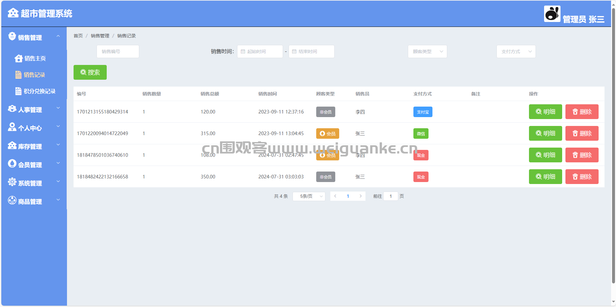This screenshot has width=616, height=307.
Task: Click the 起始时间 date field
Action: [x=260, y=51]
